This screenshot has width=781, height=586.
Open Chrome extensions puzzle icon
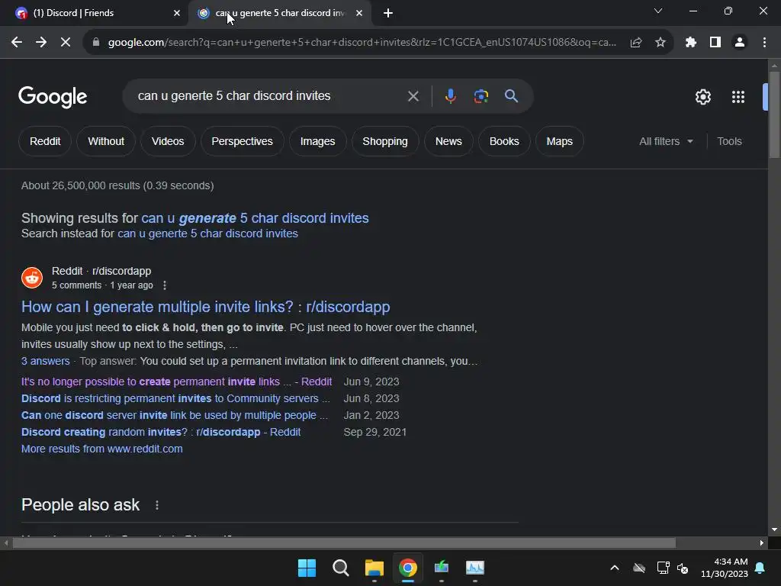click(x=691, y=43)
